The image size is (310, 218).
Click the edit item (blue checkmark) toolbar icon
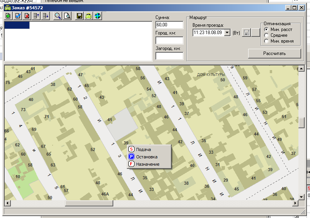[18, 16]
